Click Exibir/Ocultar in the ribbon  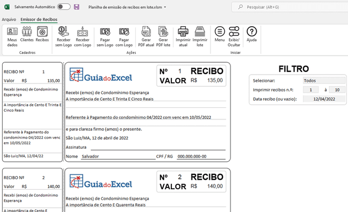tap(234, 37)
